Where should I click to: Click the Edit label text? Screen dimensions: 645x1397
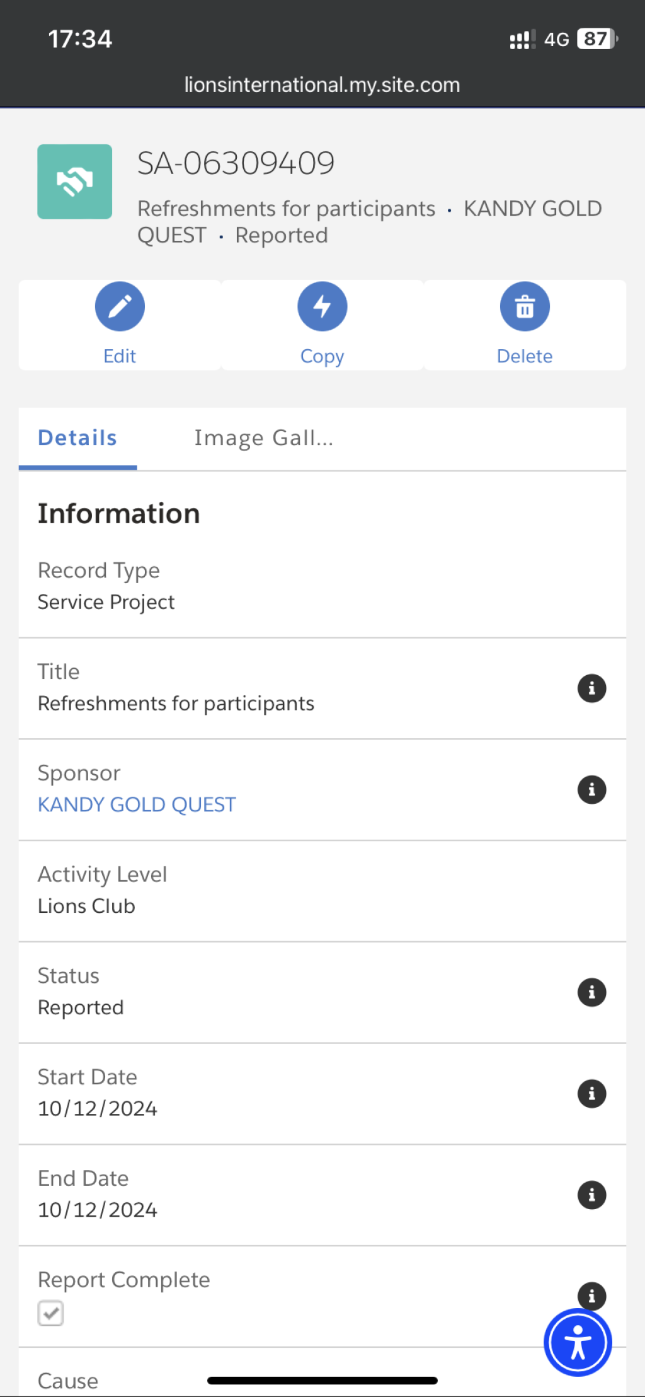[120, 356]
